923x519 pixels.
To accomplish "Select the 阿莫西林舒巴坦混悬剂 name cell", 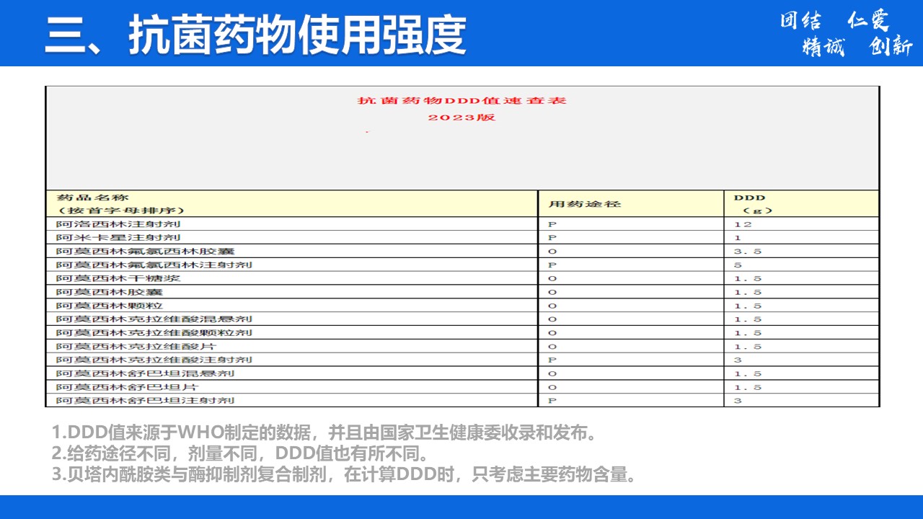I will pyautogui.click(x=292, y=373).
